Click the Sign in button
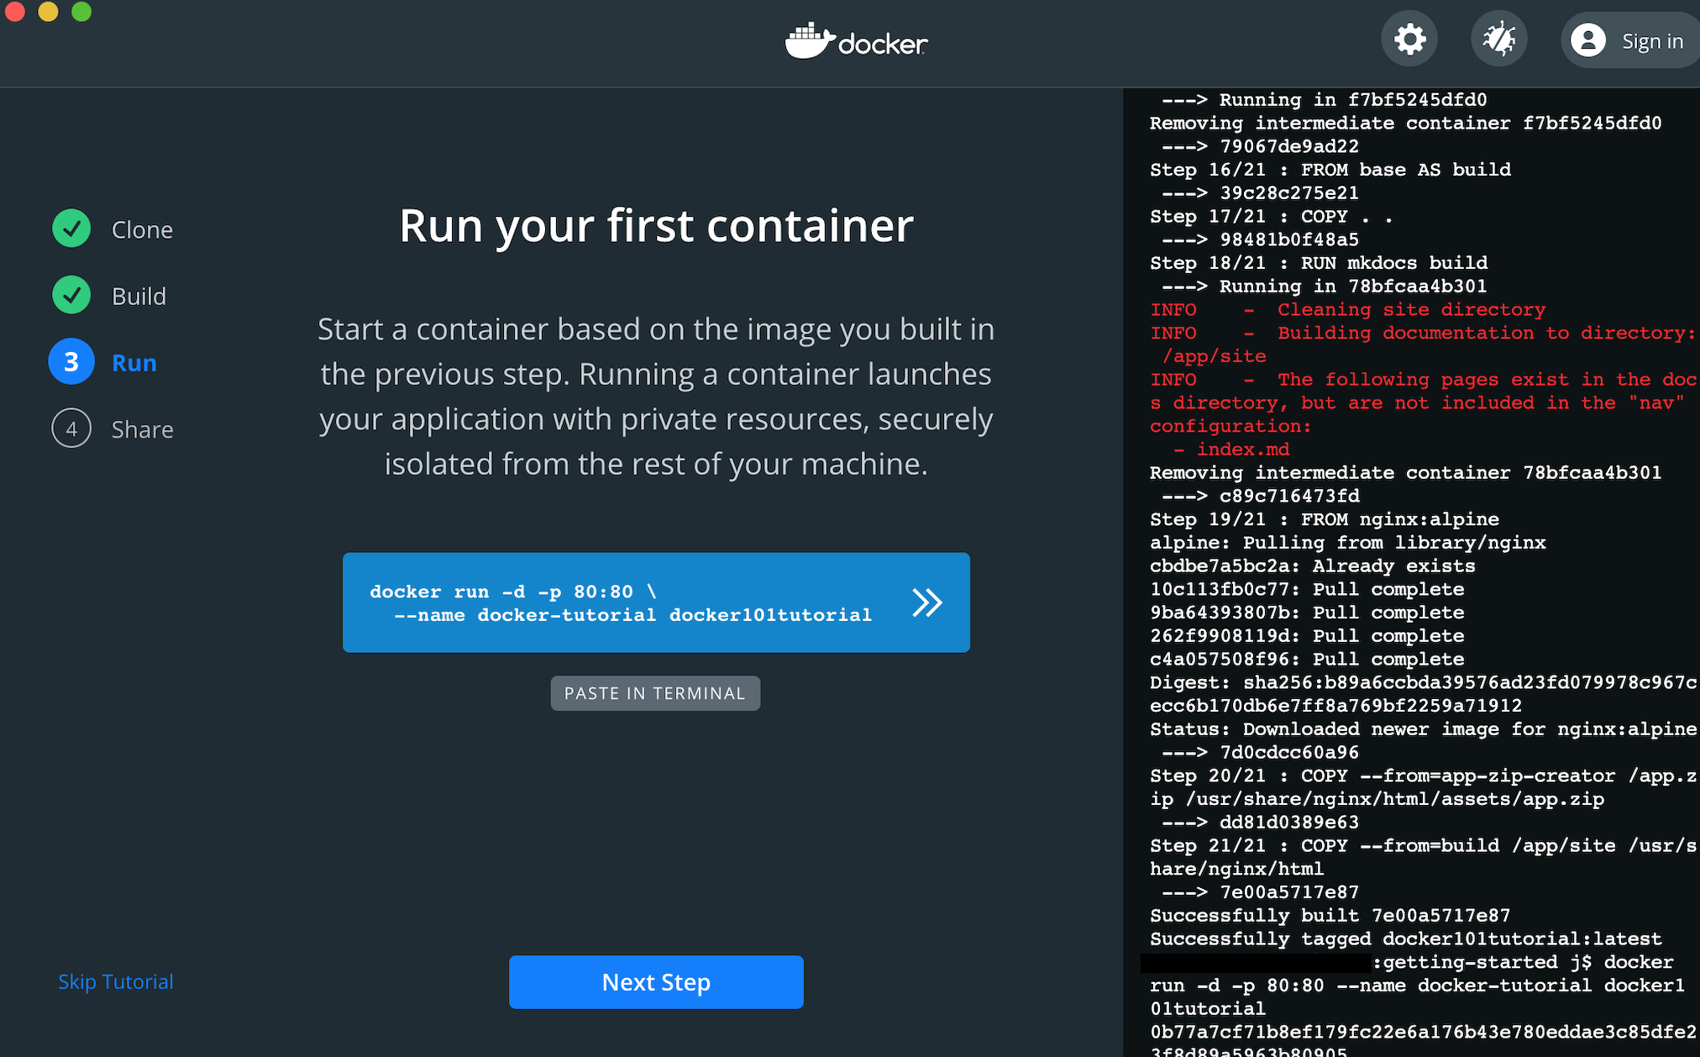 click(x=1650, y=41)
